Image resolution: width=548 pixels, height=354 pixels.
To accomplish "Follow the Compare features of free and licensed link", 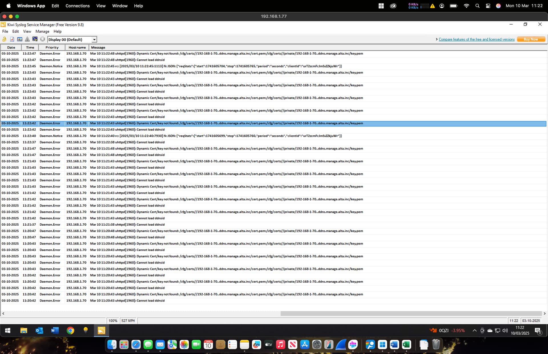I will pos(477,39).
